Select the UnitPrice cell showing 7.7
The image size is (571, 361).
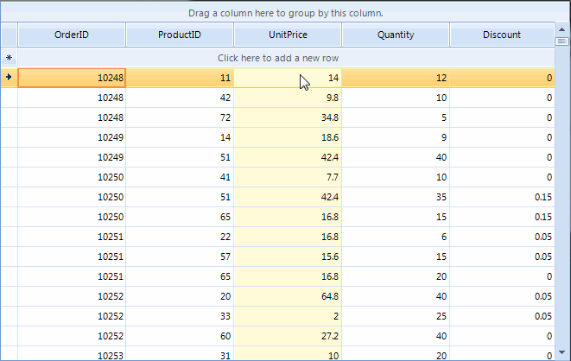[288, 177]
